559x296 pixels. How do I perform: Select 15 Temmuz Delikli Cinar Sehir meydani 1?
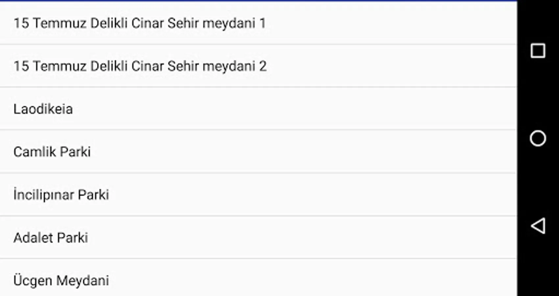258,23
